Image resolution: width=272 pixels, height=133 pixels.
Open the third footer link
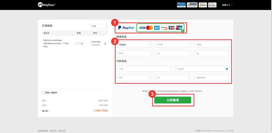62,131
